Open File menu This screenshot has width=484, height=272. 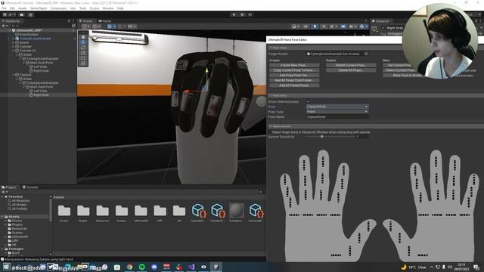pos(4,8)
